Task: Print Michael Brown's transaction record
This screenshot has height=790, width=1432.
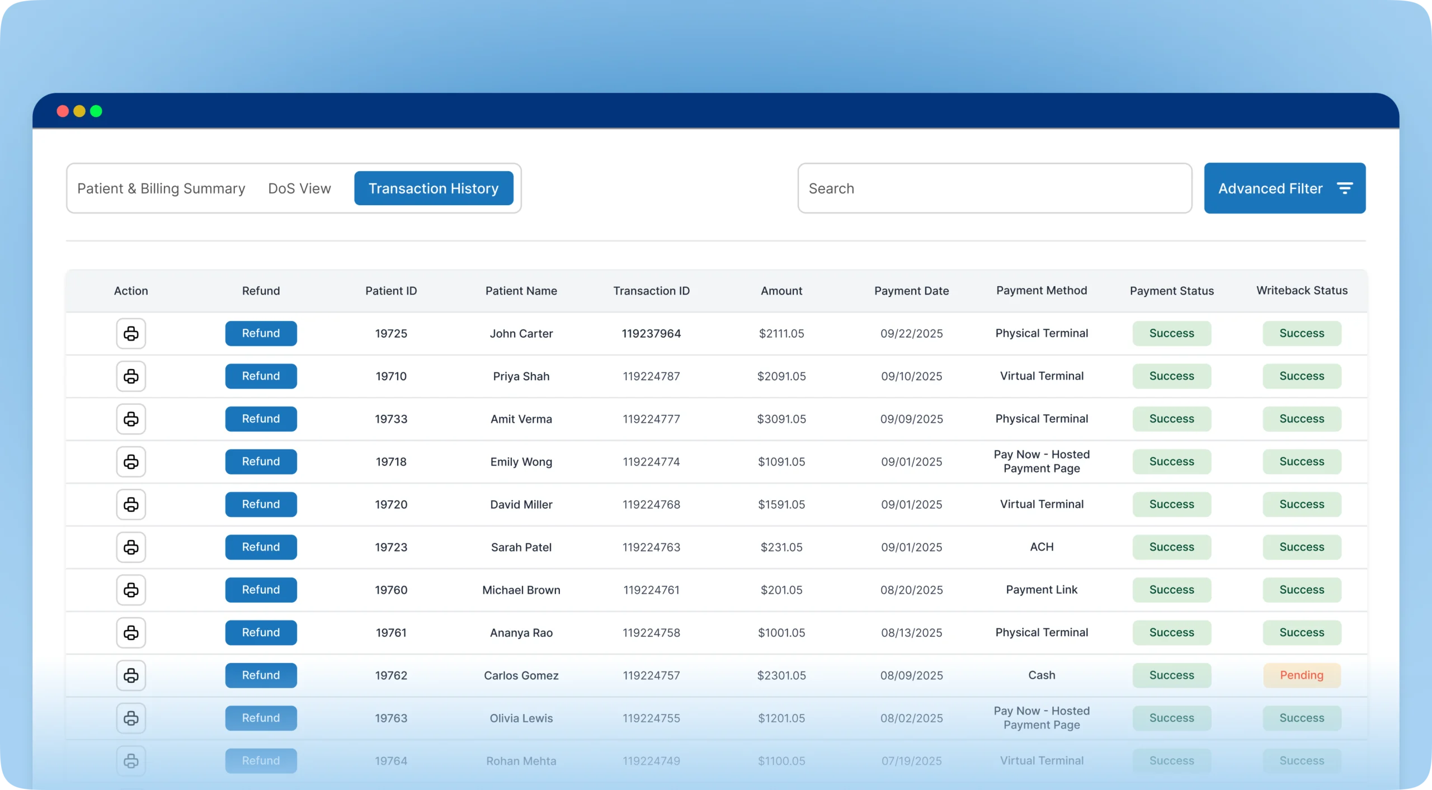Action: pyautogui.click(x=131, y=590)
